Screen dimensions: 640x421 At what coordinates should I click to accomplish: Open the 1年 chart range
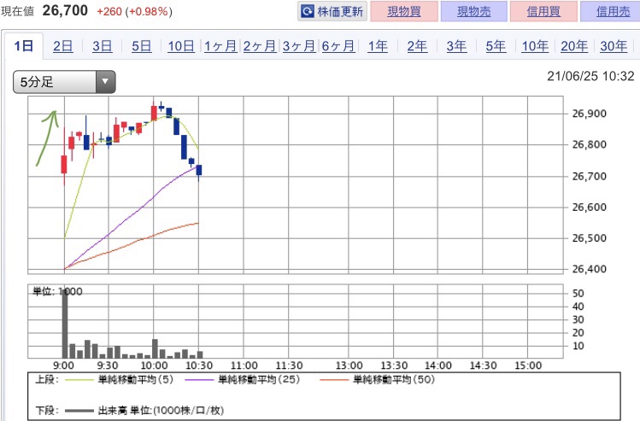click(378, 46)
